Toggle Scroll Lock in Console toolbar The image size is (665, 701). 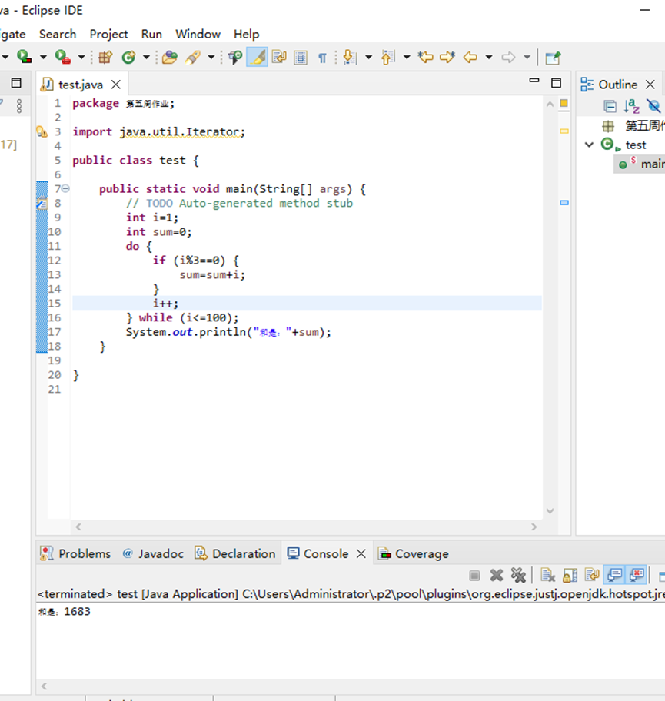tap(570, 575)
